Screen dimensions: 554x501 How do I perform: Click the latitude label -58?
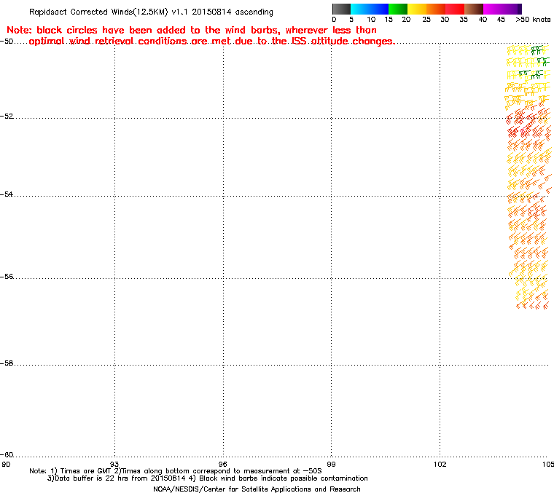coord(7,363)
